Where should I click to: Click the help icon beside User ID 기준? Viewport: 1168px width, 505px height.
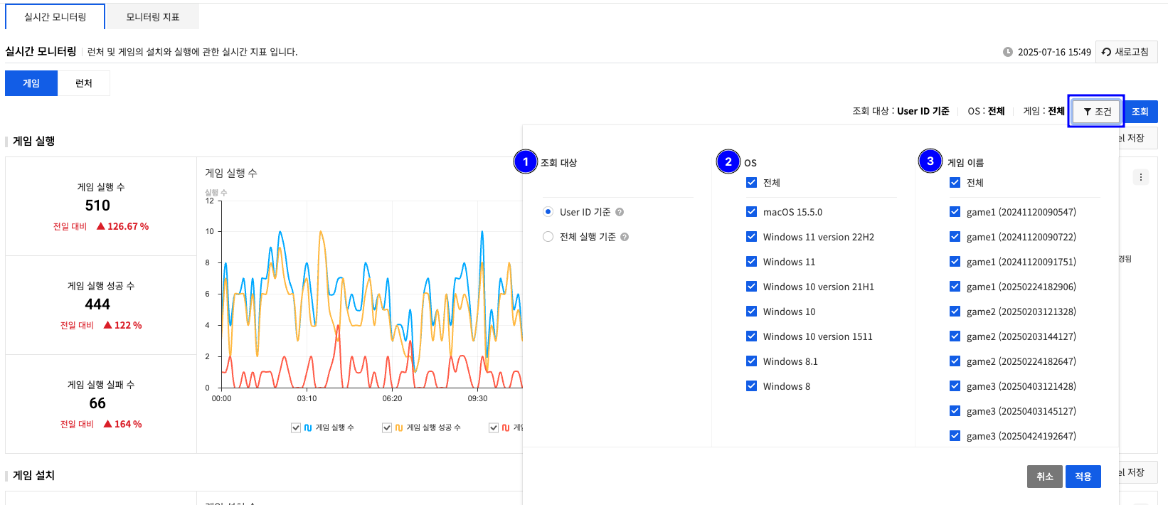pyautogui.click(x=620, y=212)
